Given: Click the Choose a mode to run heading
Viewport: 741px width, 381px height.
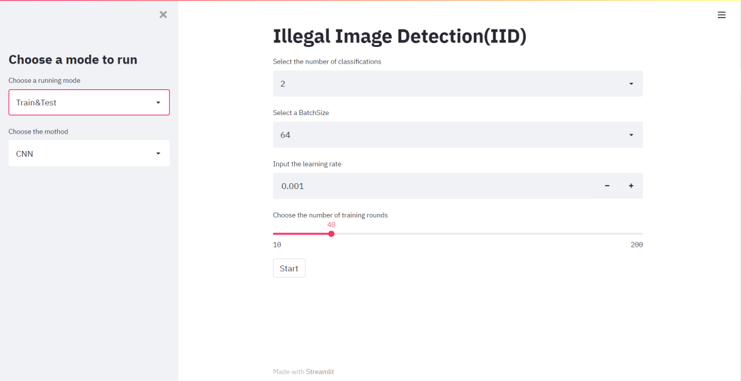Looking at the screenshot, I should coord(73,60).
